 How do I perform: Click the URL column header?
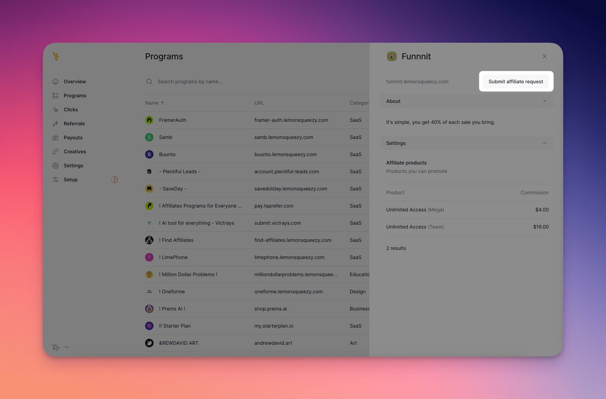[259, 103]
